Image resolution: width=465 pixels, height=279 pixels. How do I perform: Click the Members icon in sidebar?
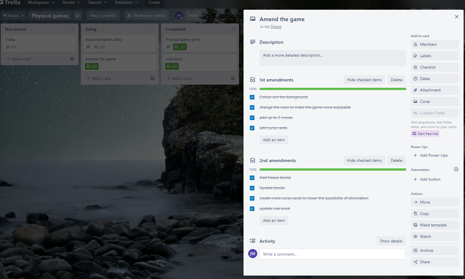pos(416,44)
